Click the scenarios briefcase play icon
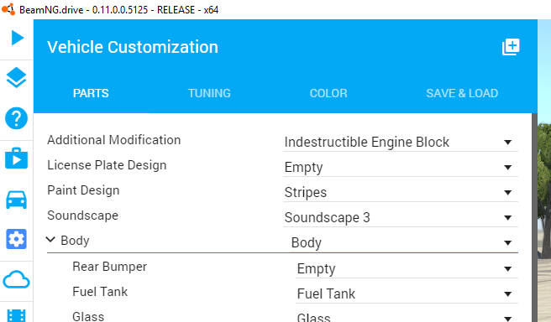The image size is (551, 322). (x=16, y=158)
